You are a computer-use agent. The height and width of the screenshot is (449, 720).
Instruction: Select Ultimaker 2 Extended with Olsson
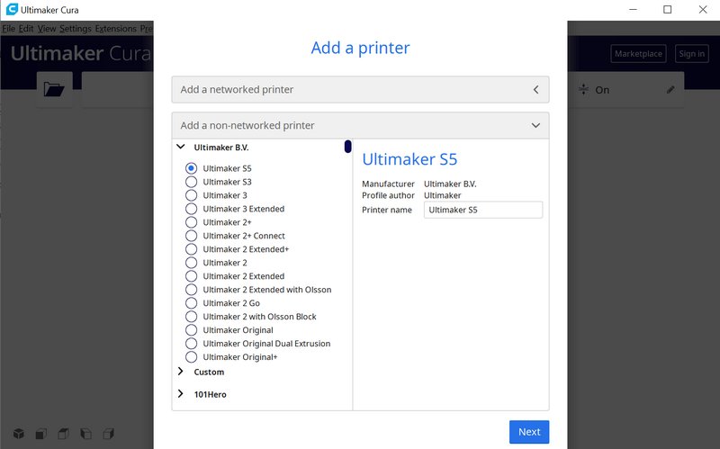coord(192,290)
